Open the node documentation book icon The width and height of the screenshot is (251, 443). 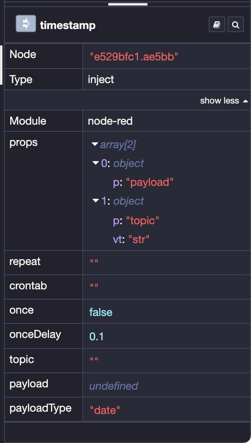217,24
